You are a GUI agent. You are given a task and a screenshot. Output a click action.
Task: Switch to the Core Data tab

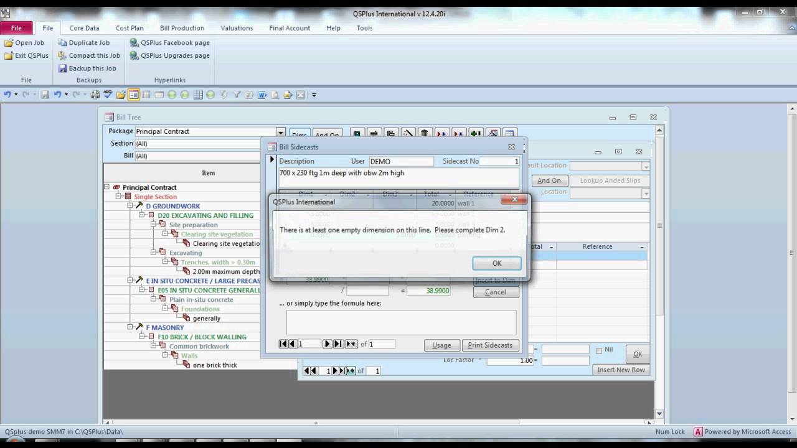click(84, 28)
